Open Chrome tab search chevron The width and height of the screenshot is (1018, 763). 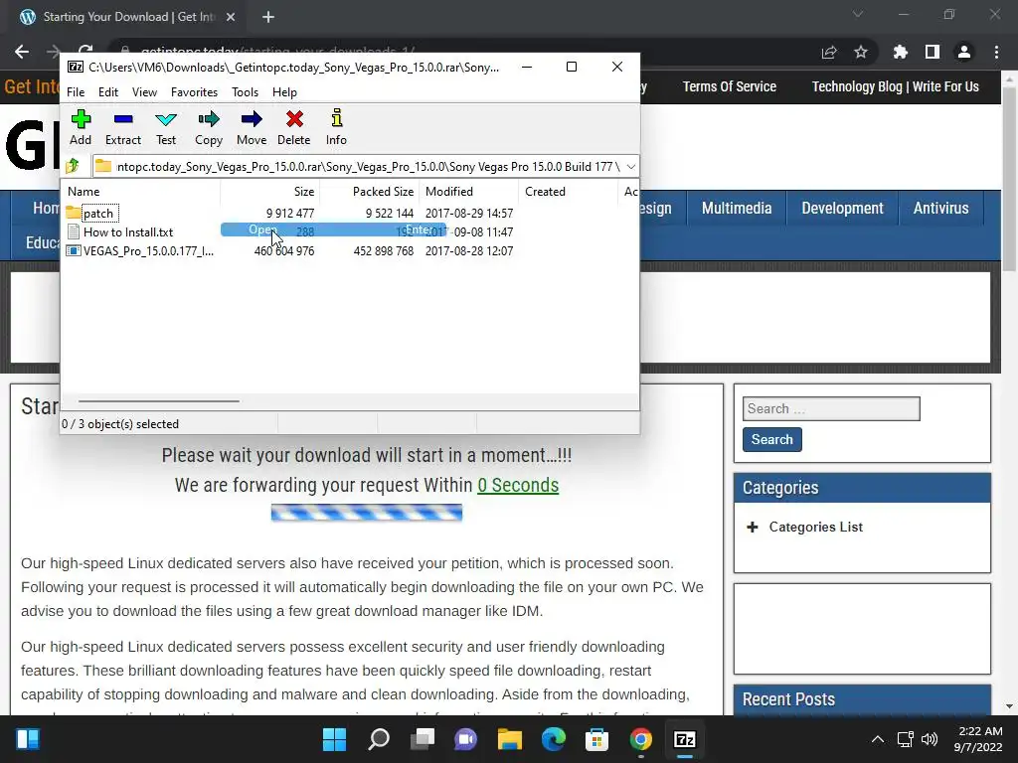pos(858,14)
